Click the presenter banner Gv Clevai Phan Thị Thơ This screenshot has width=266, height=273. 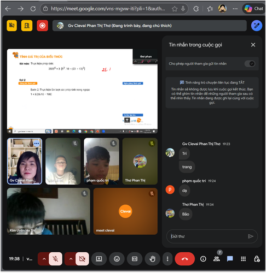[149, 26]
